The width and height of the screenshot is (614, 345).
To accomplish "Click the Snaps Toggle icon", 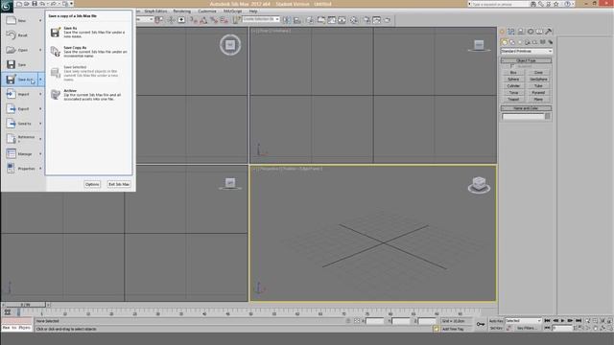I will click(194, 20).
